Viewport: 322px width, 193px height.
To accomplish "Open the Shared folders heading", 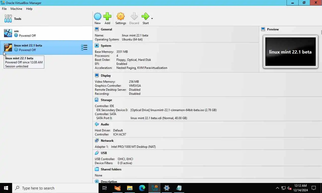I will pyautogui.click(x=111, y=169).
